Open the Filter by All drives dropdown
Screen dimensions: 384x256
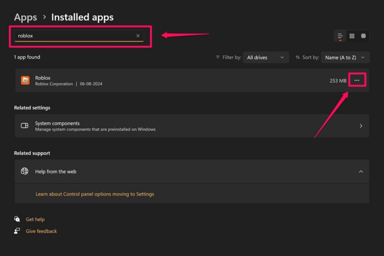pyautogui.click(x=266, y=58)
